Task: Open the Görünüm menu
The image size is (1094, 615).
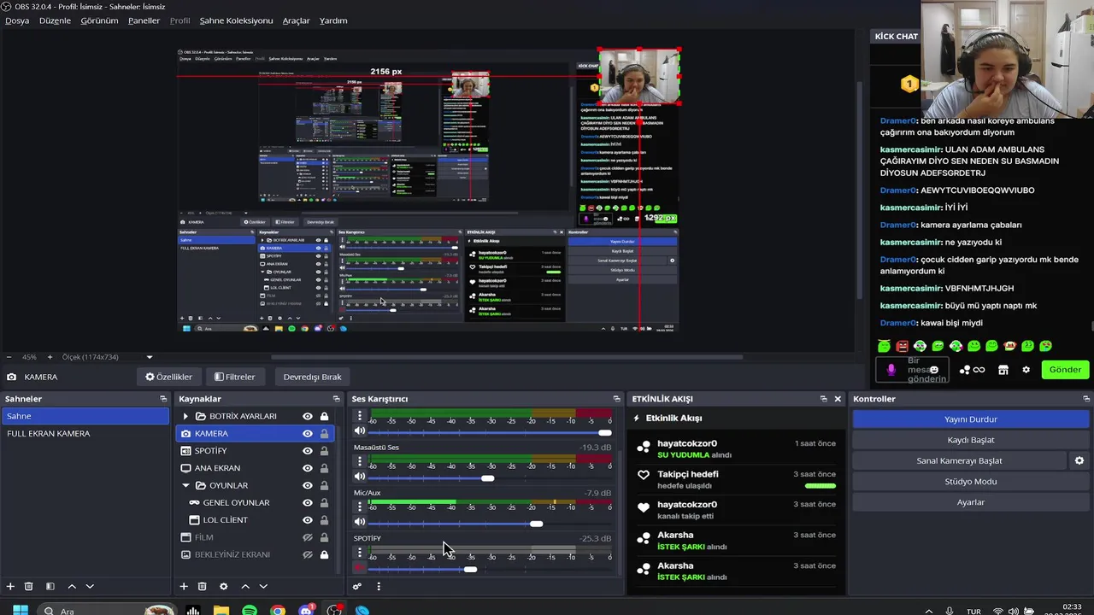Action: tap(99, 20)
